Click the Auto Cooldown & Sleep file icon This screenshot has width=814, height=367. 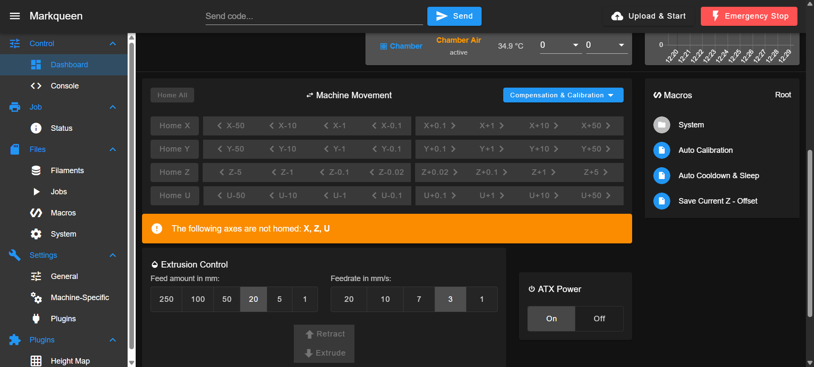[x=661, y=176]
